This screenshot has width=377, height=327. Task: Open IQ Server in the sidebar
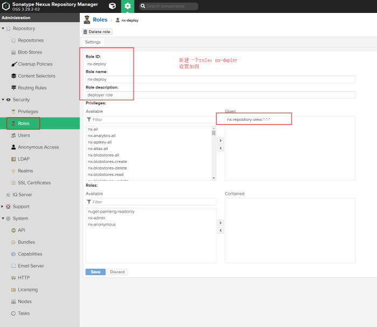pos(22,194)
